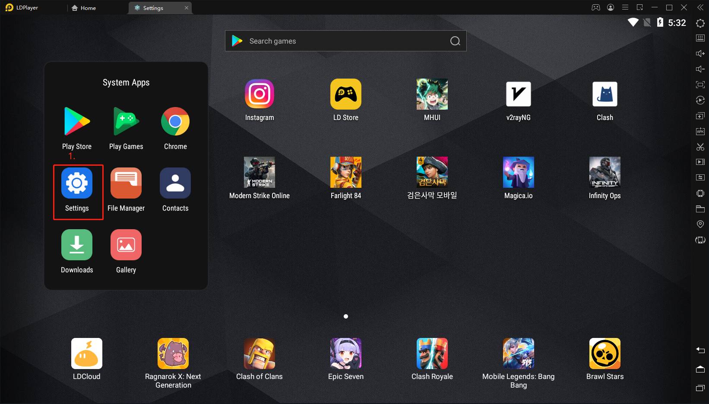Open the Downloads app
This screenshot has height=404, width=709.
pyautogui.click(x=77, y=245)
